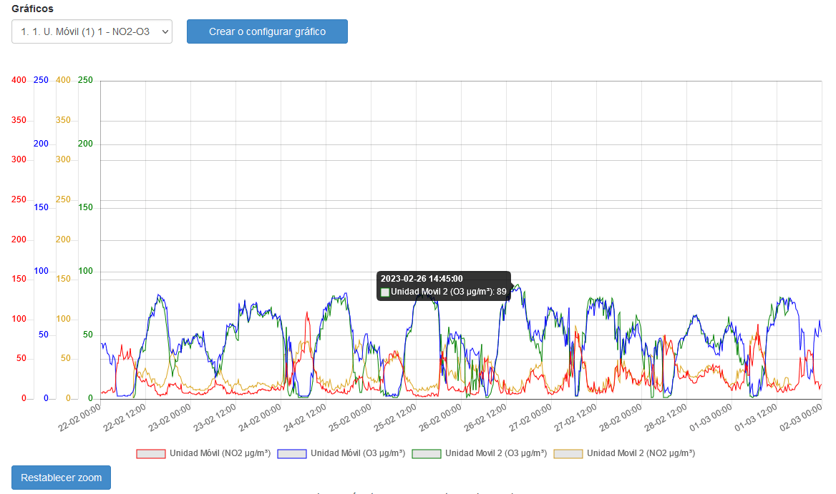Screen dimensions: 836x494
Task: Open the chart selection dropdown
Action: (x=92, y=31)
